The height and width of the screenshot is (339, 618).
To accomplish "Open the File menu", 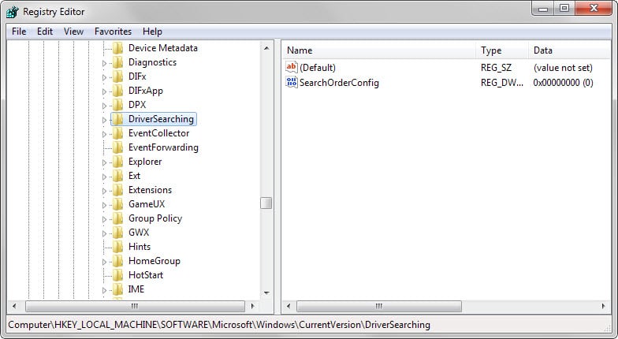I will [x=19, y=32].
